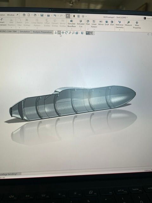Create a new document

tap(29, 15)
